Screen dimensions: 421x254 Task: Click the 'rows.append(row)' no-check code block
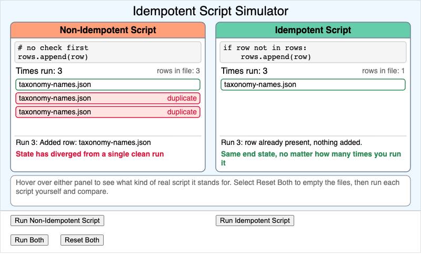pyautogui.click(x=108, y=52)
